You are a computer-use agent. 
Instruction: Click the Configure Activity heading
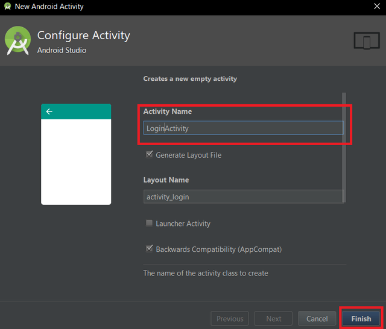(x=83, y=35)
